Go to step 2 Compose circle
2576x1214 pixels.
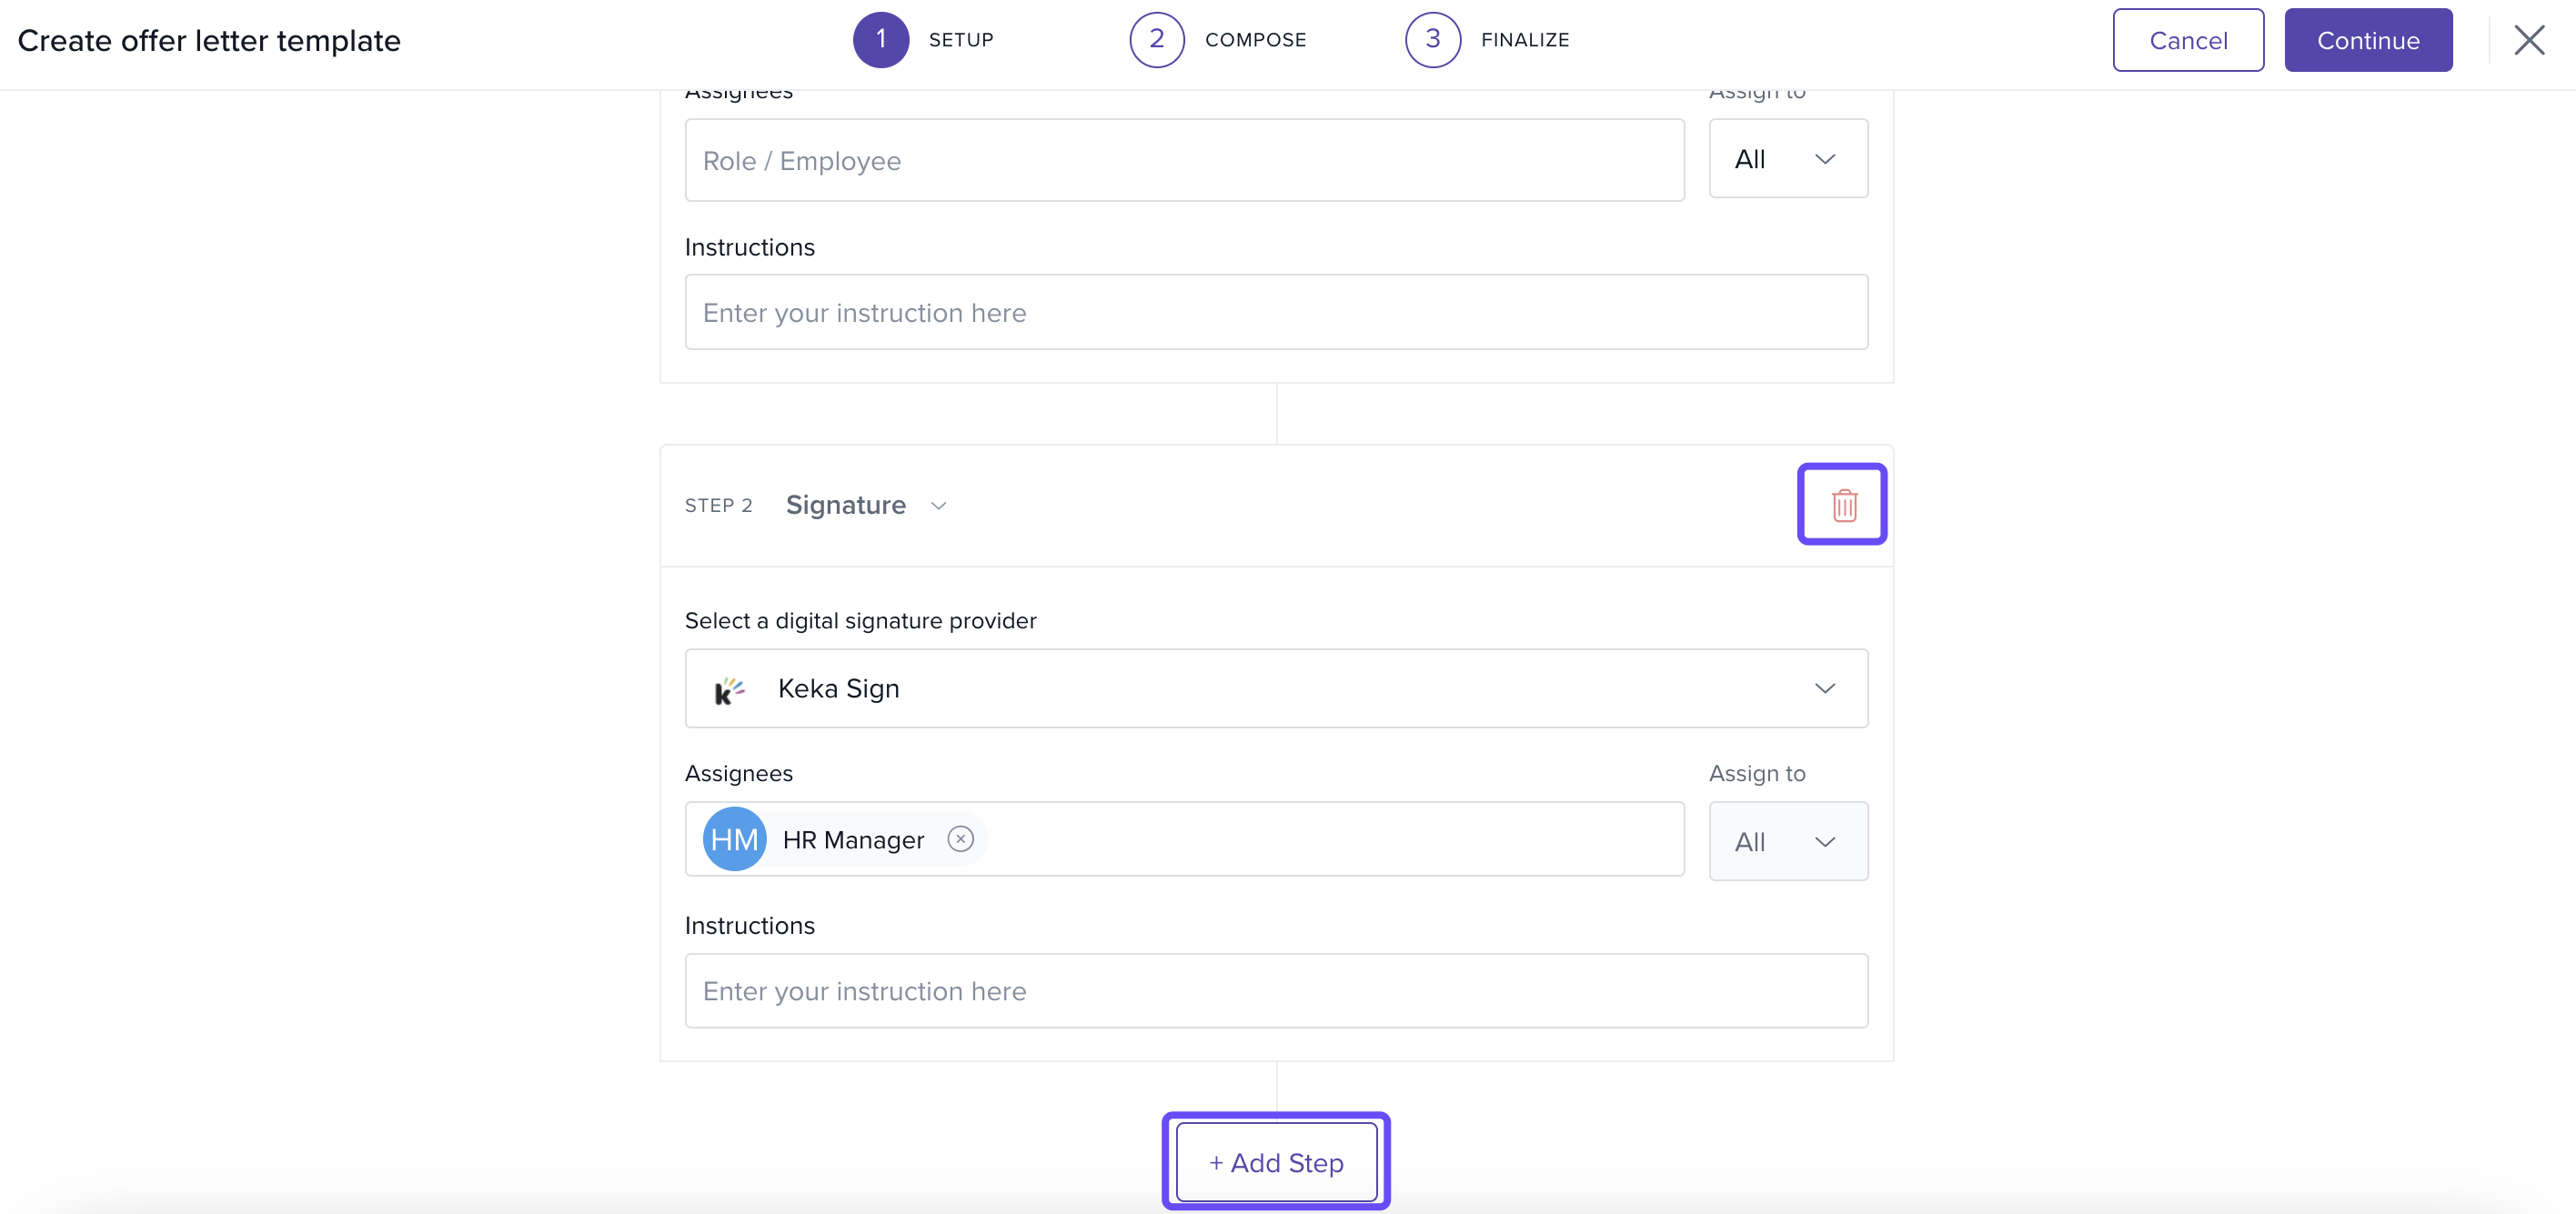click(1156, 40)
